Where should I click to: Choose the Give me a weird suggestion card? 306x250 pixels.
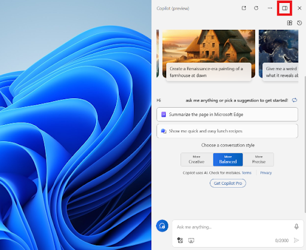click(279, 56)
